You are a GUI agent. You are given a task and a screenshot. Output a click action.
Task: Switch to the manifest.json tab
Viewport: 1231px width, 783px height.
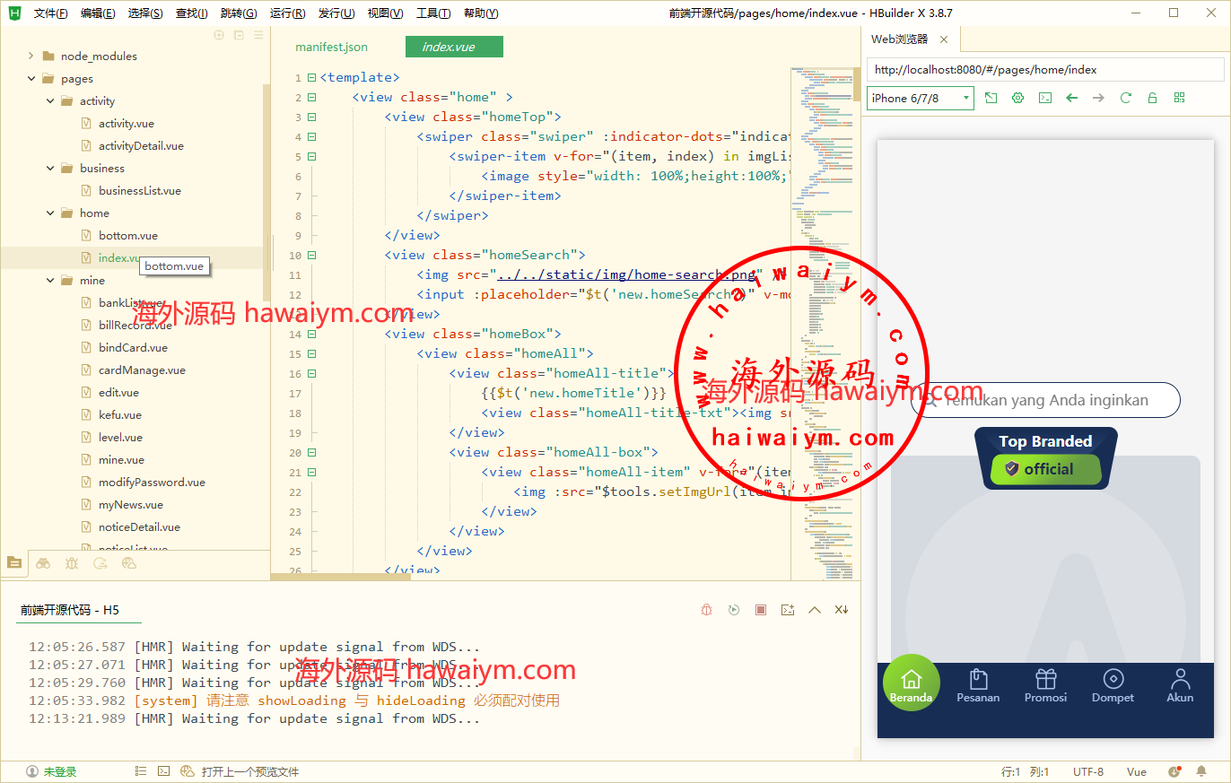(331, 47)
